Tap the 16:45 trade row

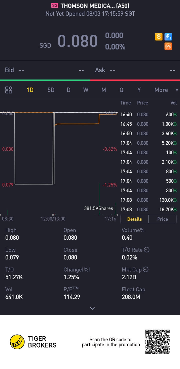pyautogui.click(x=148, y=124)
